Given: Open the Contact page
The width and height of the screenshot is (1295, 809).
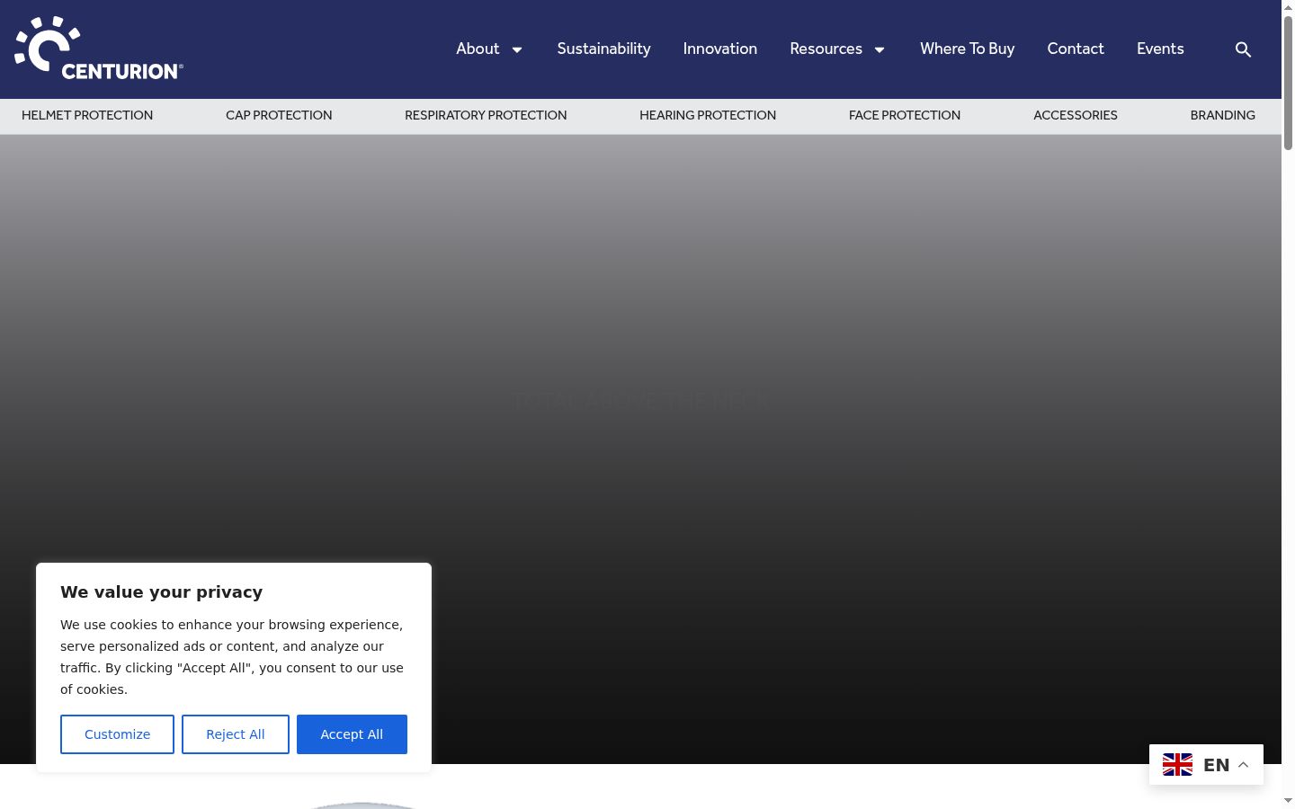Looking at the screenshot, I should 1076,49.
